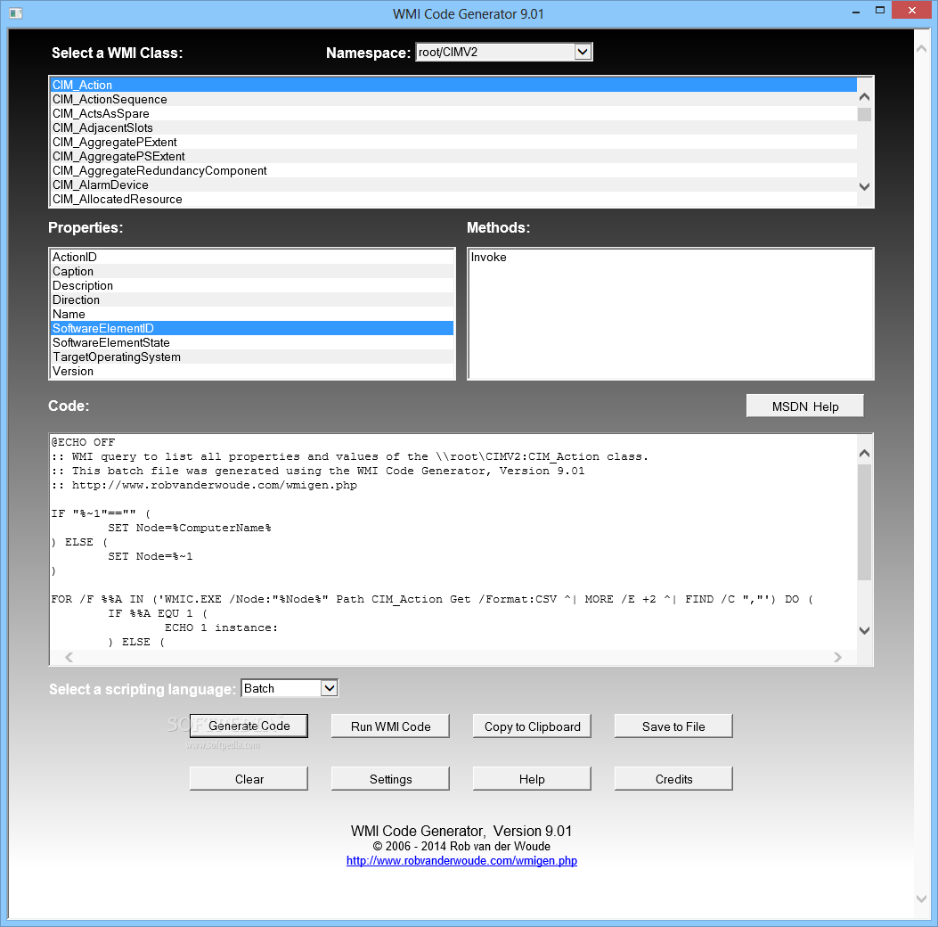Minimize the WMI Code Generator window

856,12
